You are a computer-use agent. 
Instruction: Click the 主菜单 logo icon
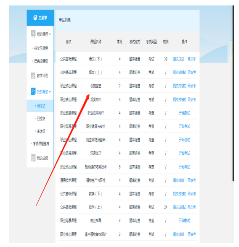(x=35, y=18)
